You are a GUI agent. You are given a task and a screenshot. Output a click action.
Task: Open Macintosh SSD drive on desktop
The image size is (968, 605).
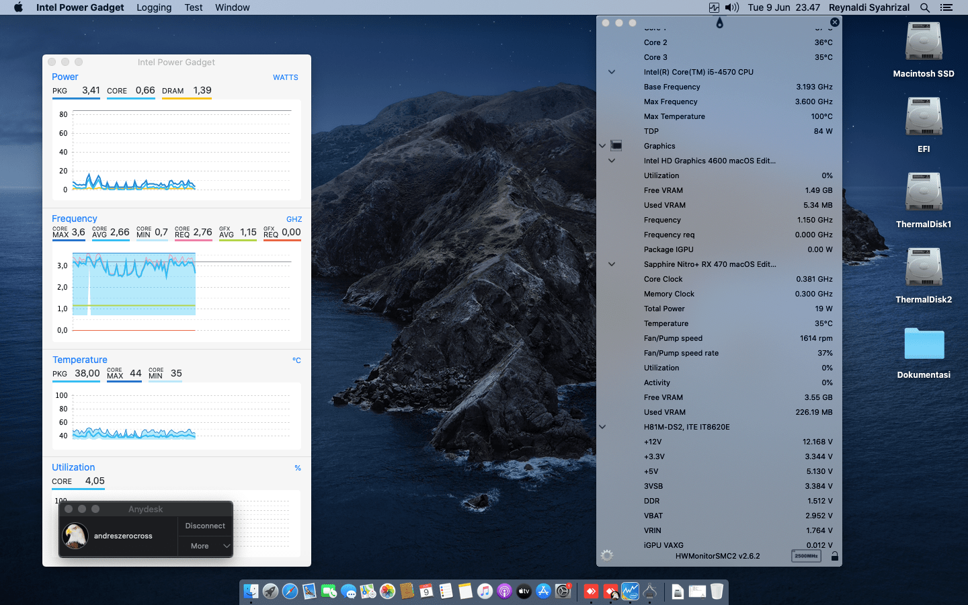(x=924, y=42)
